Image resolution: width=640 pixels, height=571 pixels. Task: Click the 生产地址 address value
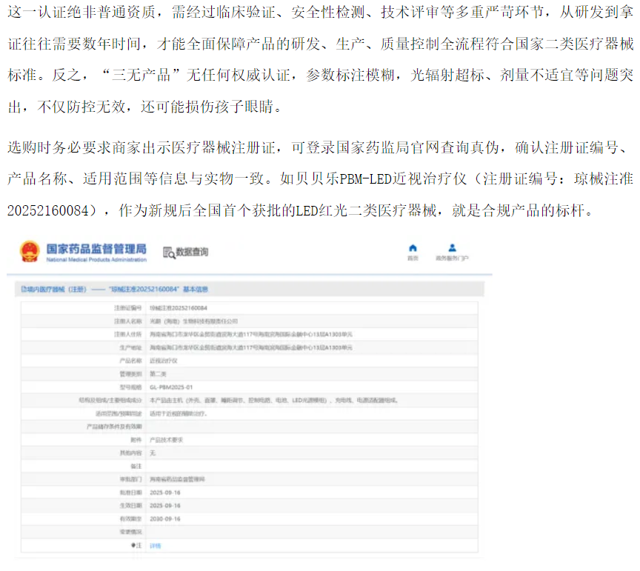click(250, 347)
